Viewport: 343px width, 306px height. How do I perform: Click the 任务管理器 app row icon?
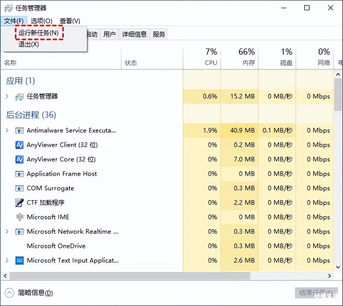pyautogui.click(x=19, y=97)
